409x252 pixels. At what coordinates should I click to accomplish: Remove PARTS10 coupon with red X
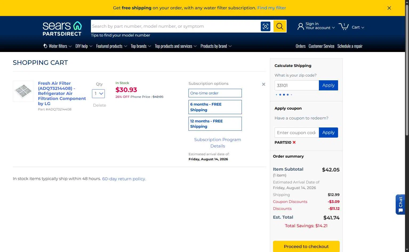(294, 142)
